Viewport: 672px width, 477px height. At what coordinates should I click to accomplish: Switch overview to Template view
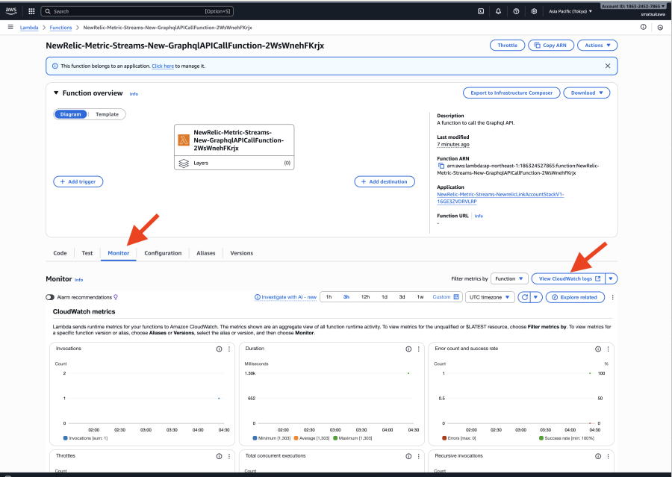click(107, 114)
